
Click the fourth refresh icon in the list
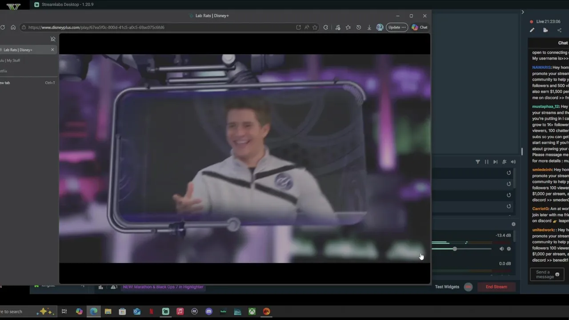(x=509, y=206)
